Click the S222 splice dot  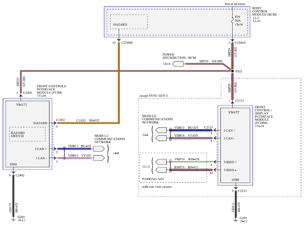(233, 71)
